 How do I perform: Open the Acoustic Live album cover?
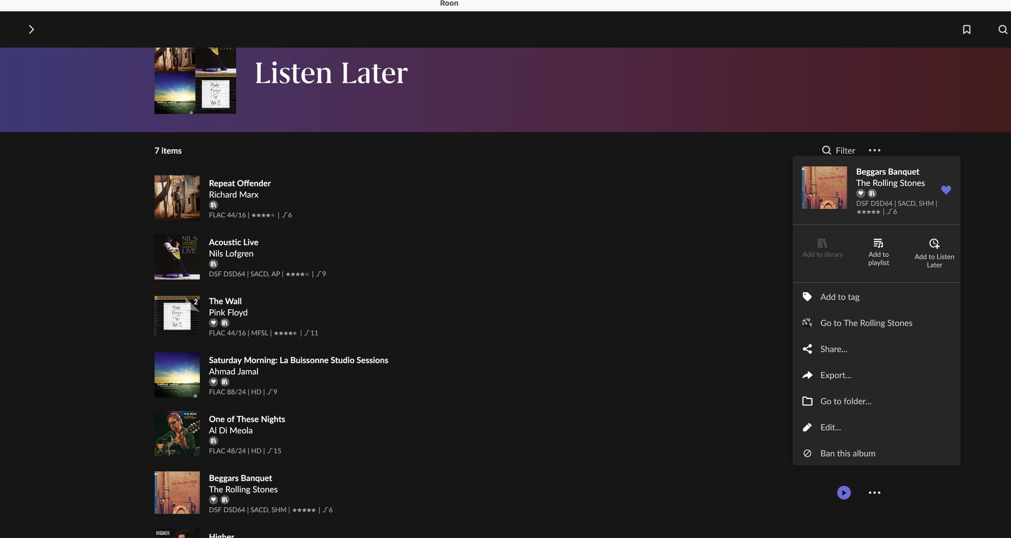coord(177,256)
